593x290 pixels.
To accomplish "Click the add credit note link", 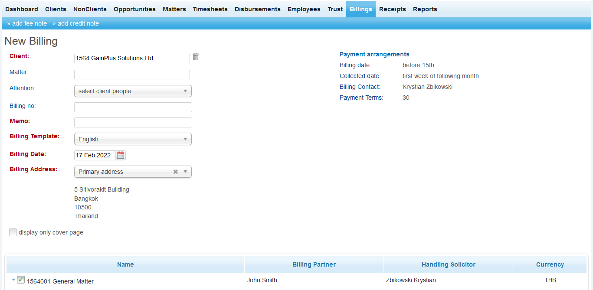I will [76, 23].
